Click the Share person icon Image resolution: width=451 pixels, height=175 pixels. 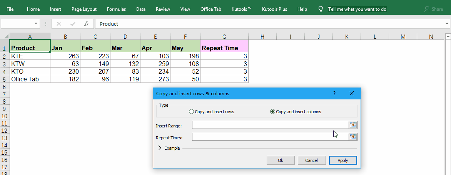point(427,9)
